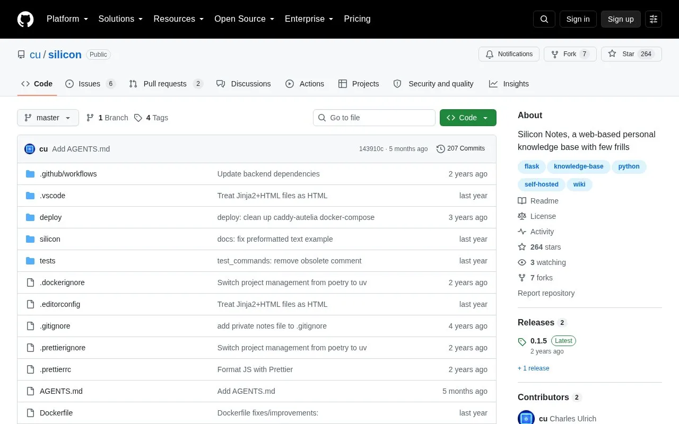This screenshot has width=679, height=424.
Task: Switch to the Issues tab
Action: [x=90, y=84]
